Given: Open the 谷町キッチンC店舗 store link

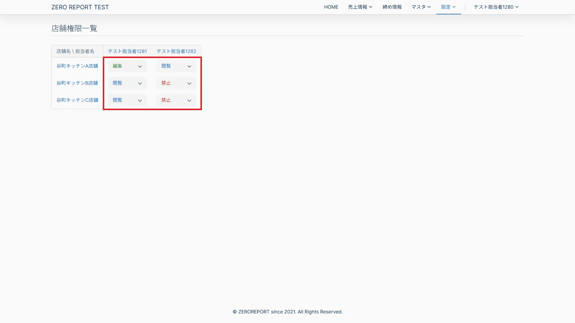Looking at the screenshot, I should pyautogui.click(x=77, y=100).
